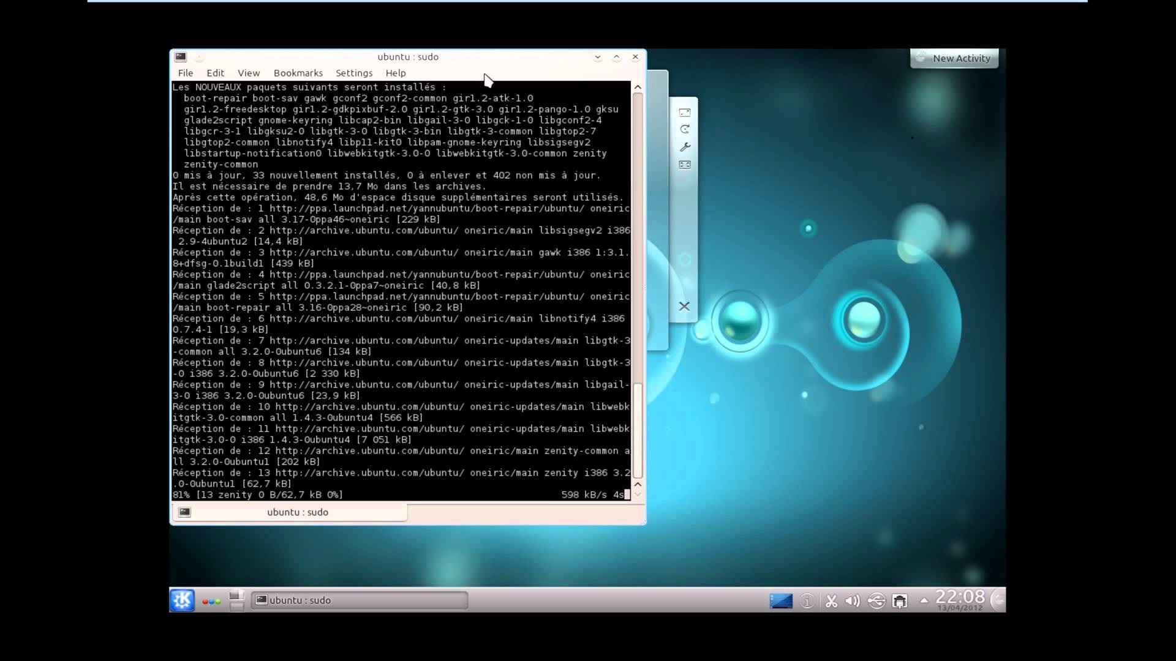Open Klipper via the scissors tray icon
This screenshot has width=1176, height=661.
click(x=831, y=601)
